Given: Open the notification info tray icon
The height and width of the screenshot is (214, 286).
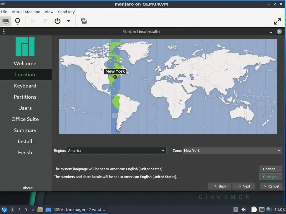Looking at the screenshot, I should click(x=268, y=209).
